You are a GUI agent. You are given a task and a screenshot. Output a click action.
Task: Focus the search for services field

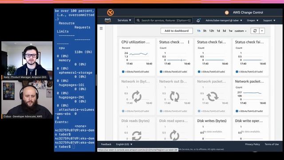click(x=163, y=20)
